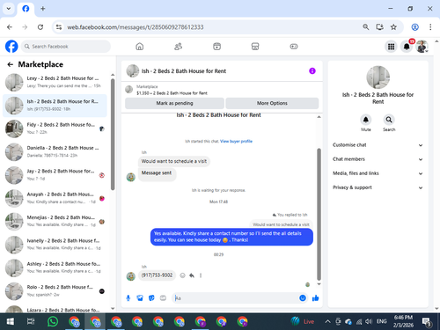Open more options for the (917)753-9302 message
The width and height of the screenshot is (440, 330).
coord(201,275)
